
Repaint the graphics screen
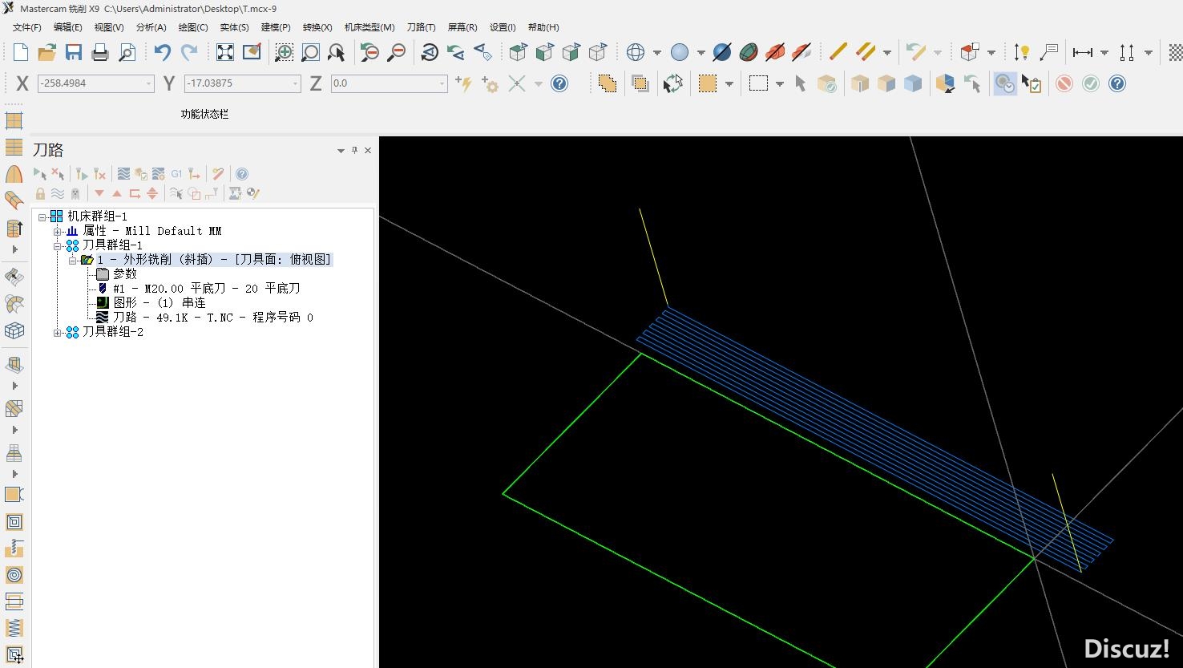[x=252, y=52]
